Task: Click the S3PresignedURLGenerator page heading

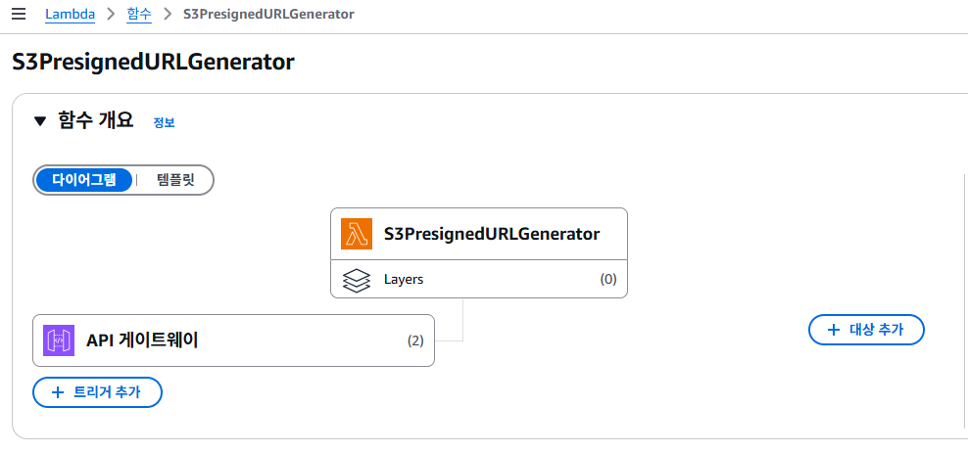Action: tap(153, 63)
